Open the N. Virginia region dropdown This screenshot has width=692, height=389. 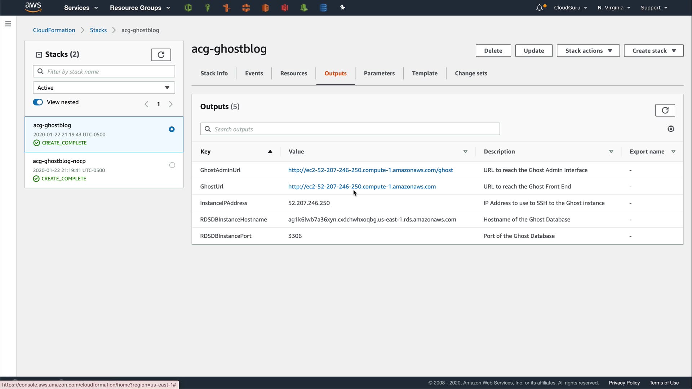coord(613,8)
